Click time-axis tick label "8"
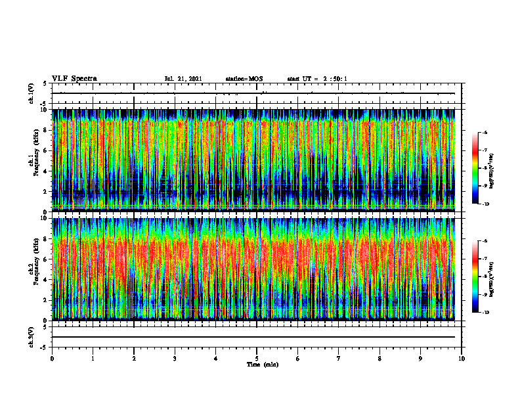This screenshot has width=520, height=402. point(379,359)
